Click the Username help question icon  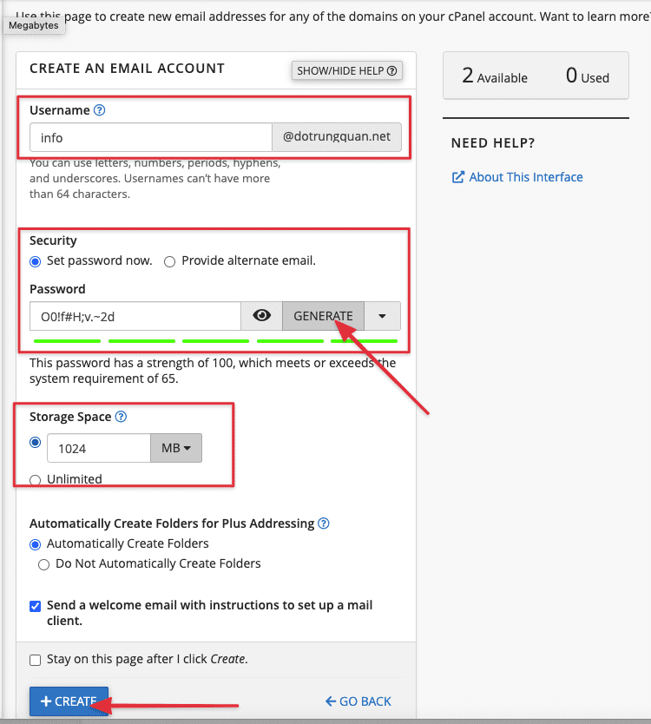coord(99,110)
